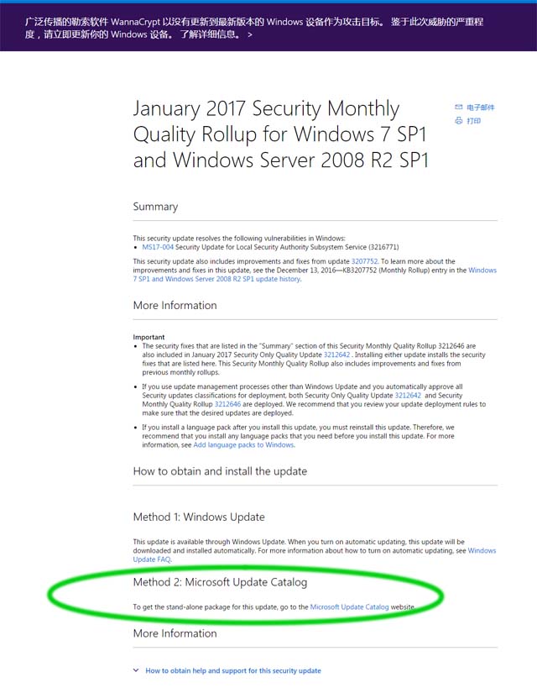
Task: Open the MS17-004 security bulletin link
Action: [158, 247]
